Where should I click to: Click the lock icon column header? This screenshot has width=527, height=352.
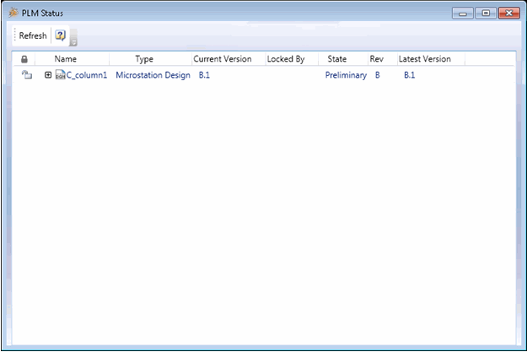[x=24, y=60]
